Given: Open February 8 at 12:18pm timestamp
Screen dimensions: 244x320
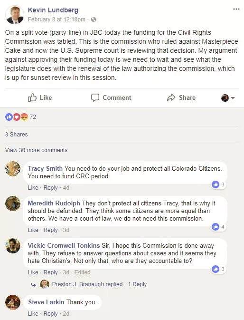Looking at the screenshot, I should coord(56,19).
